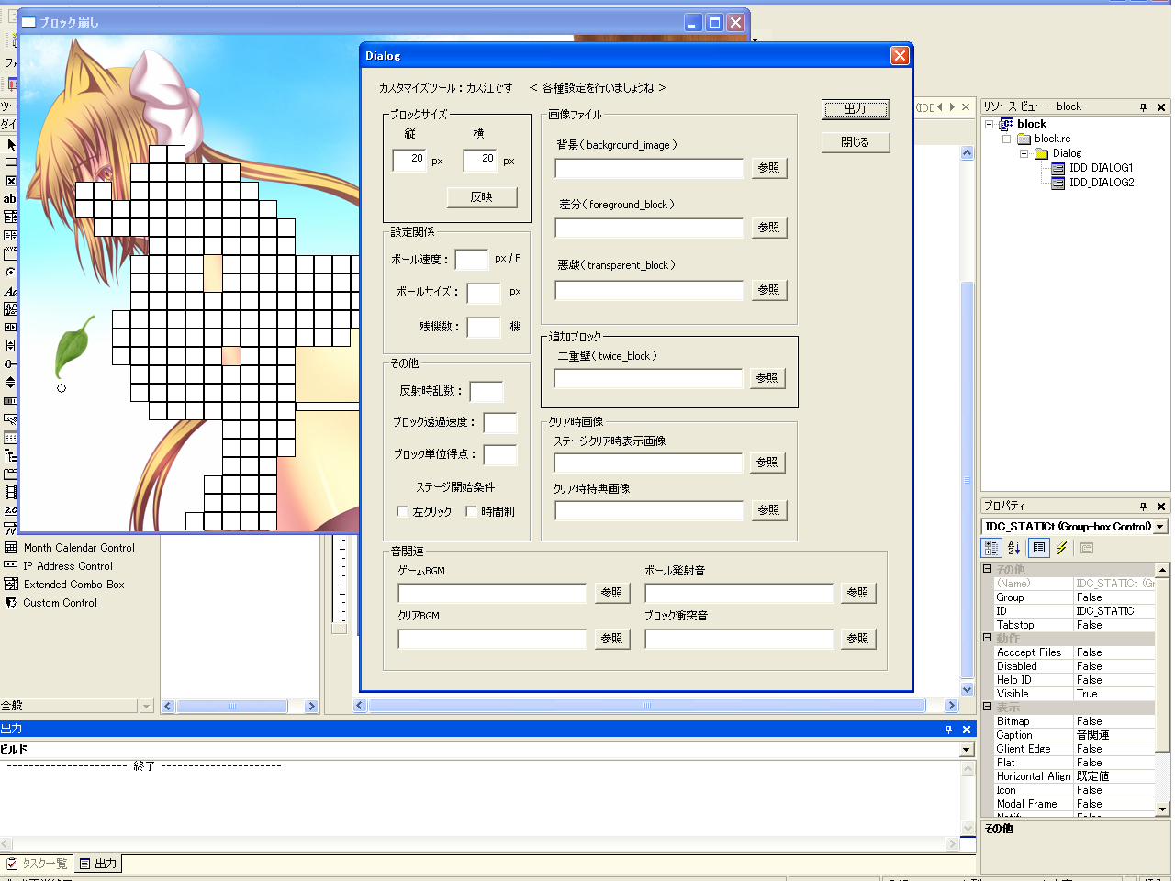Sort properties alphabetically with A-Z icon
This screenshot has width=1175, height=881.
click(x=1013, y=548)
